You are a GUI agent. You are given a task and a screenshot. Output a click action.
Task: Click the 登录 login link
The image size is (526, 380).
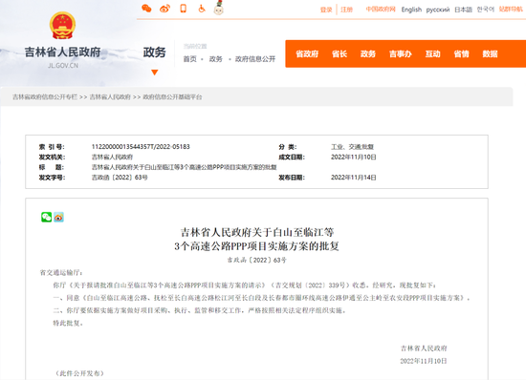326,10
